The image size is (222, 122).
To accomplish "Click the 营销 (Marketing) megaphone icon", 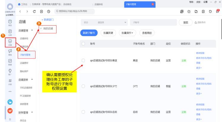I will pyautogui.click(x=10, y=52).
